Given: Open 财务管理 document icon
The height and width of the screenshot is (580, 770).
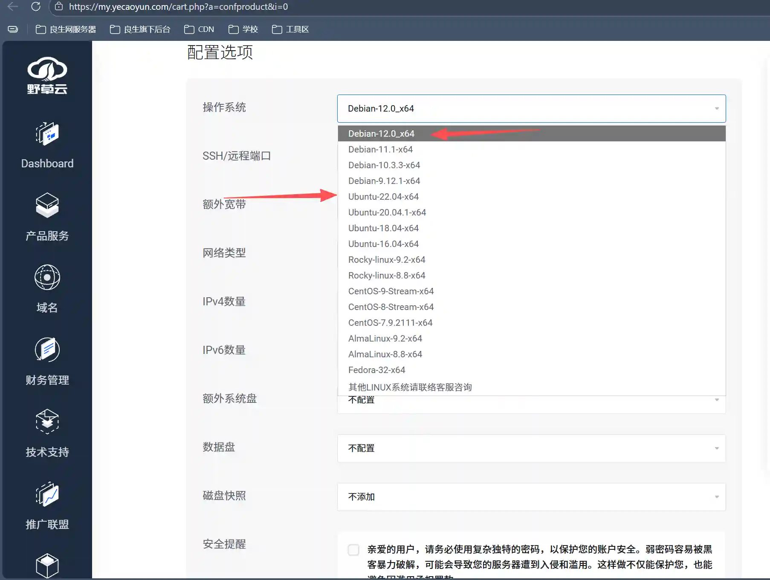Looking at the screenshot, I should [x=47, y=349].
